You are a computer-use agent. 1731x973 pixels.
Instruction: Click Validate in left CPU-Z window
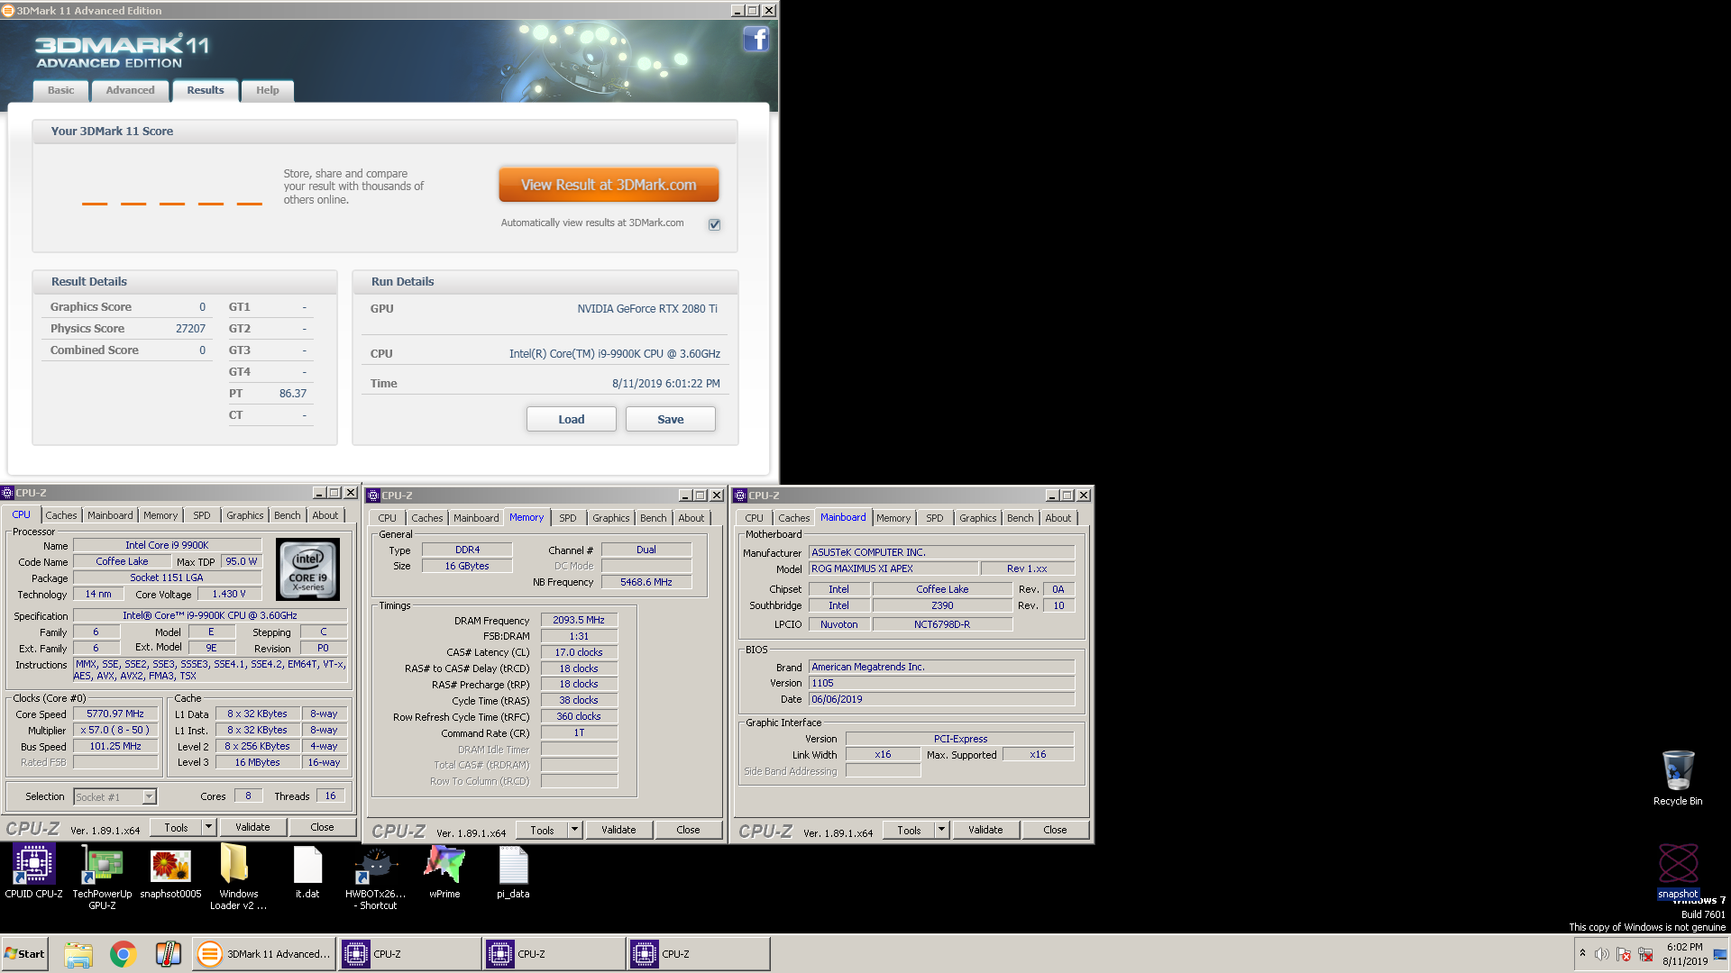[x=252, y=827]
